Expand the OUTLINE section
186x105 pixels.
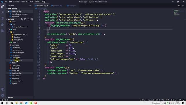click(10, 97)
